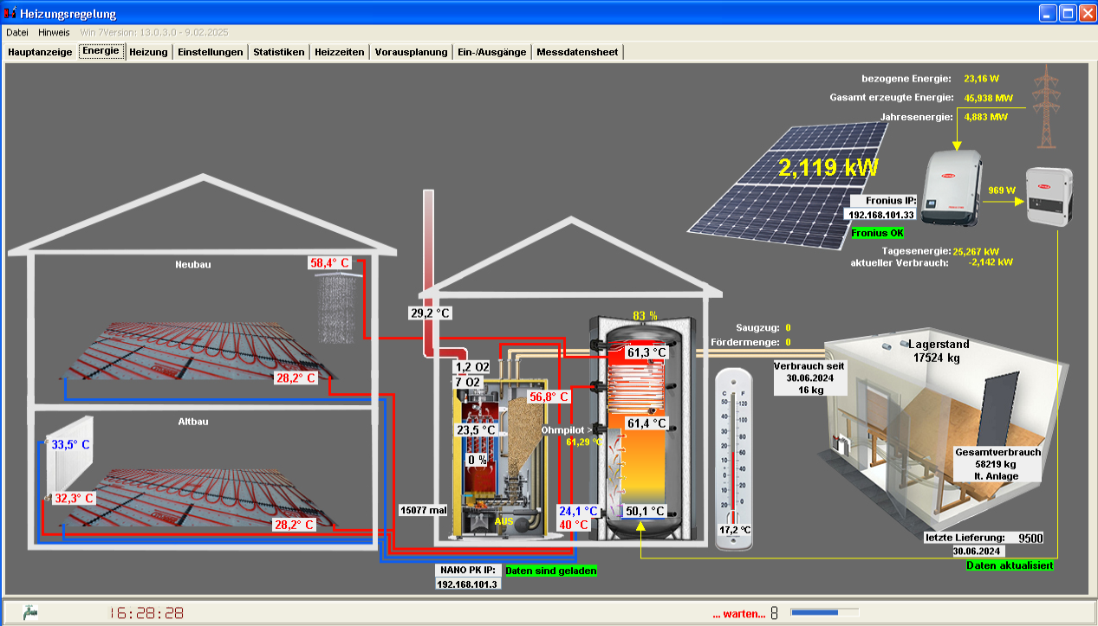
Task: Click the power grid pylon icon
Action: coord(1049,106)
